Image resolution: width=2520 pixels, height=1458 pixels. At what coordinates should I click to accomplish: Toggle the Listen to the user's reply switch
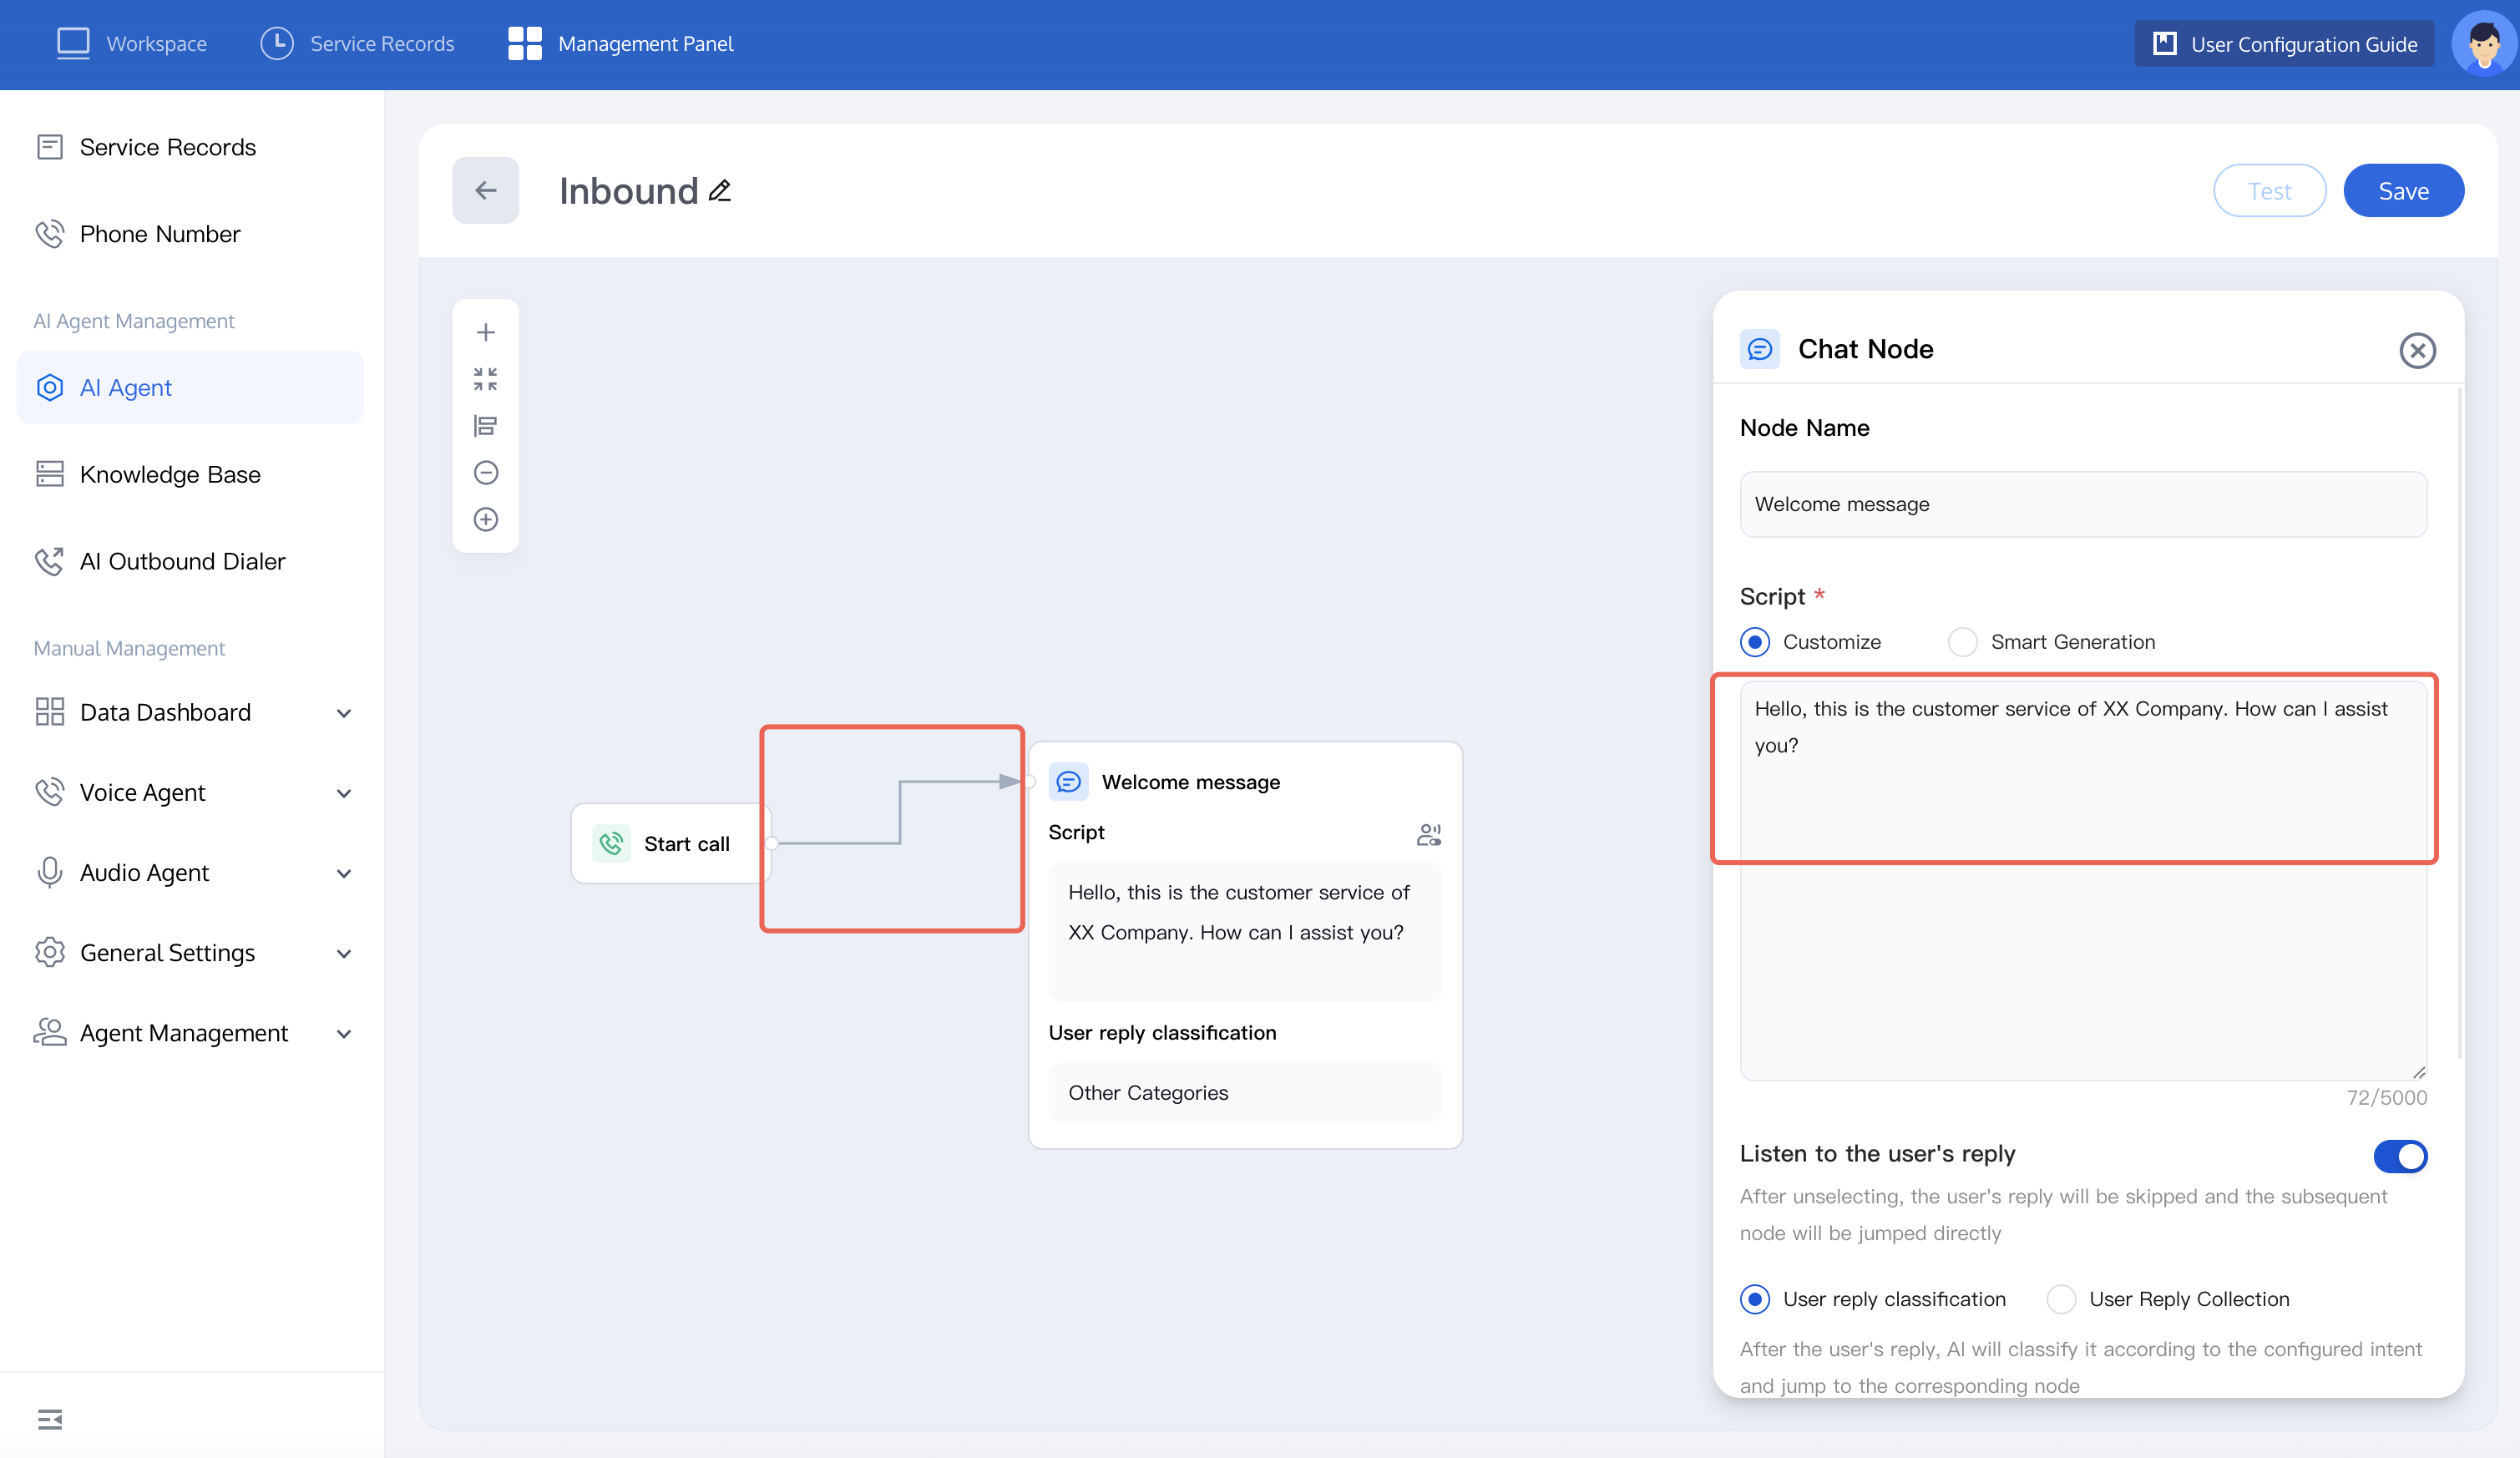pos(2399,1156)
